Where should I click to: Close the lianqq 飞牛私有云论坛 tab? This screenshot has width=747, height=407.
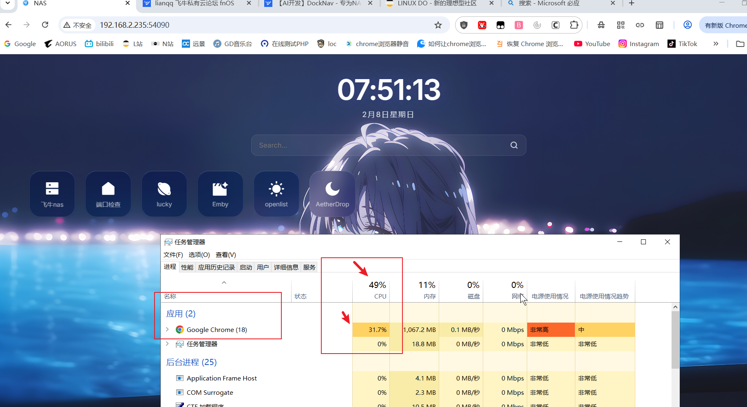[x=249, y=3]
